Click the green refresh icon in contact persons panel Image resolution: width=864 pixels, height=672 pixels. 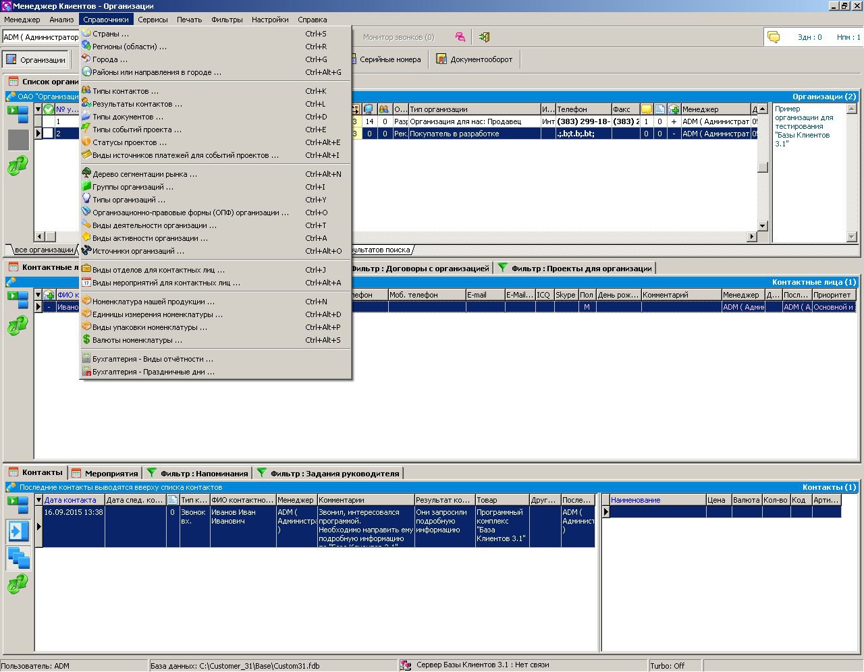coord(18,326)
